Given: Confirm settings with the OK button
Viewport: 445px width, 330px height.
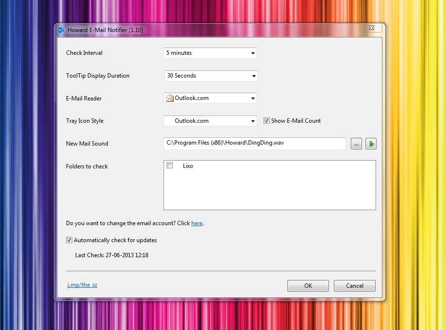Looking at the screenshot, I should [x=308, y=286].
